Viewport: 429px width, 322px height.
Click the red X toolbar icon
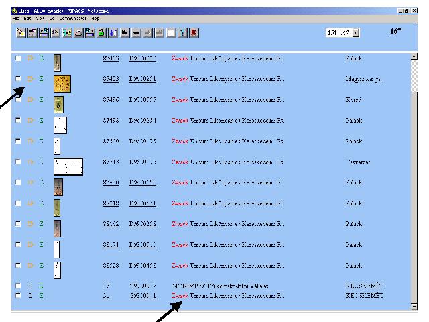[x=194, y=33]
